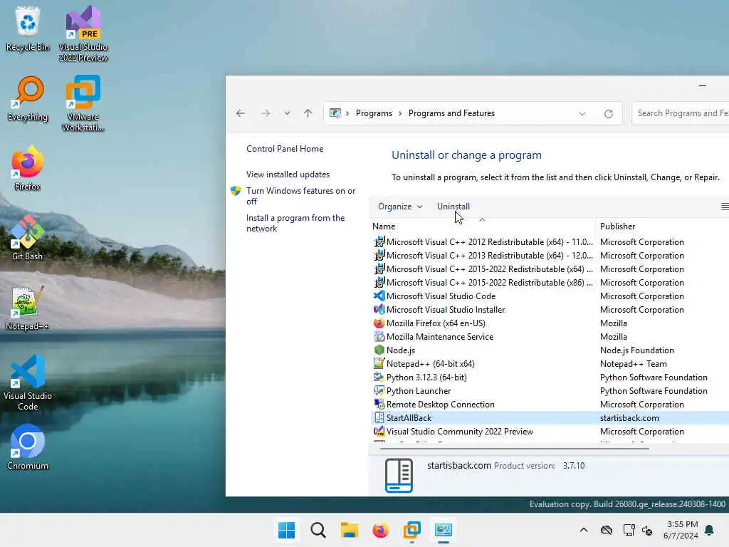Click the Programs and Features breadcrumb
This screenshot has height=547, width=729.
[x=451, y=113]
